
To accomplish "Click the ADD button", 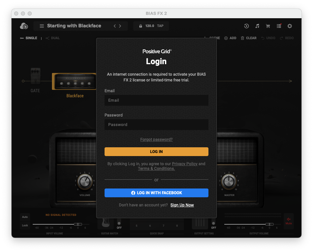I will tap(230, 38).
